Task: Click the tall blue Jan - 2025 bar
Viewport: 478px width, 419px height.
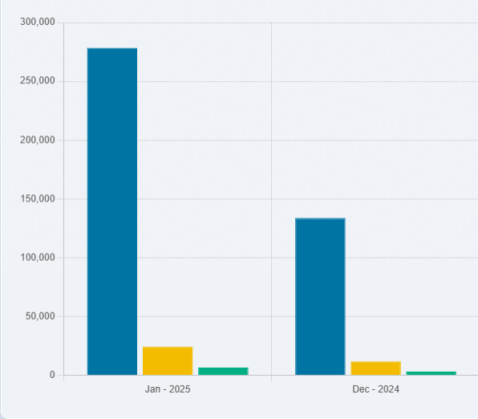Action: pyautogui.click(x=112, y=211)
